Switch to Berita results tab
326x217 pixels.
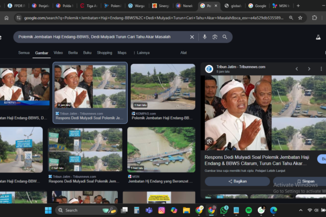coord(73,53)
